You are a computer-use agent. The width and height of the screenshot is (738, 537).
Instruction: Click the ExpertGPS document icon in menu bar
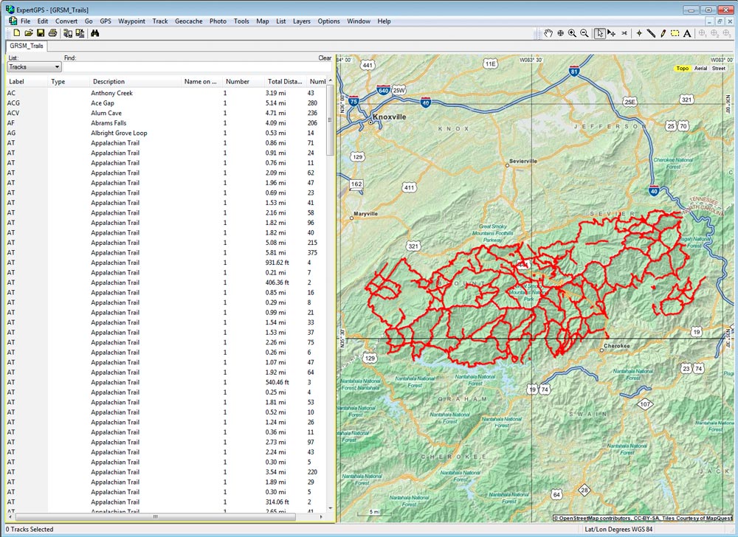[13, 21]
